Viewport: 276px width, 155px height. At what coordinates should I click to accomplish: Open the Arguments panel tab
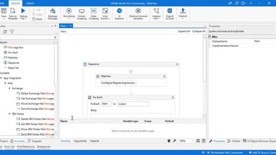coord(80,141)
